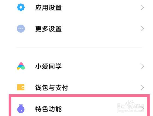The width and height of the screenshot is (153, 116).
Task: Tap the three-dots icon for 更多设置
Action: (x=21, y=29)
